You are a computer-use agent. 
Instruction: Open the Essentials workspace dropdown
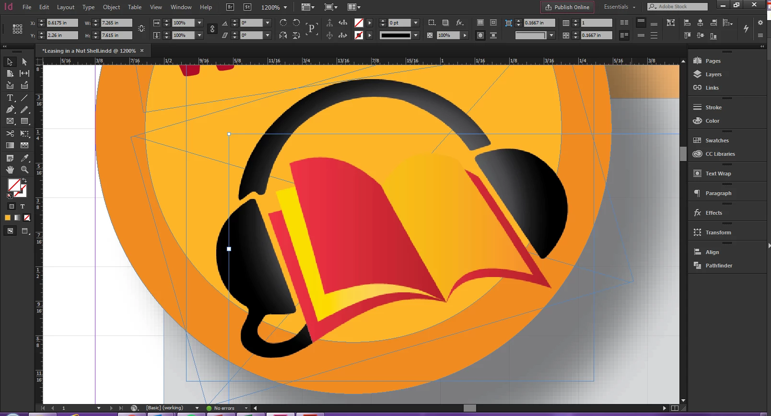[x=619, y=7]
